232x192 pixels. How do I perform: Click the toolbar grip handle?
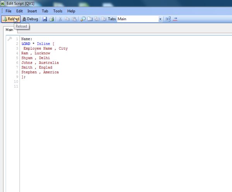pyautogui.click(x=2, y=11)
